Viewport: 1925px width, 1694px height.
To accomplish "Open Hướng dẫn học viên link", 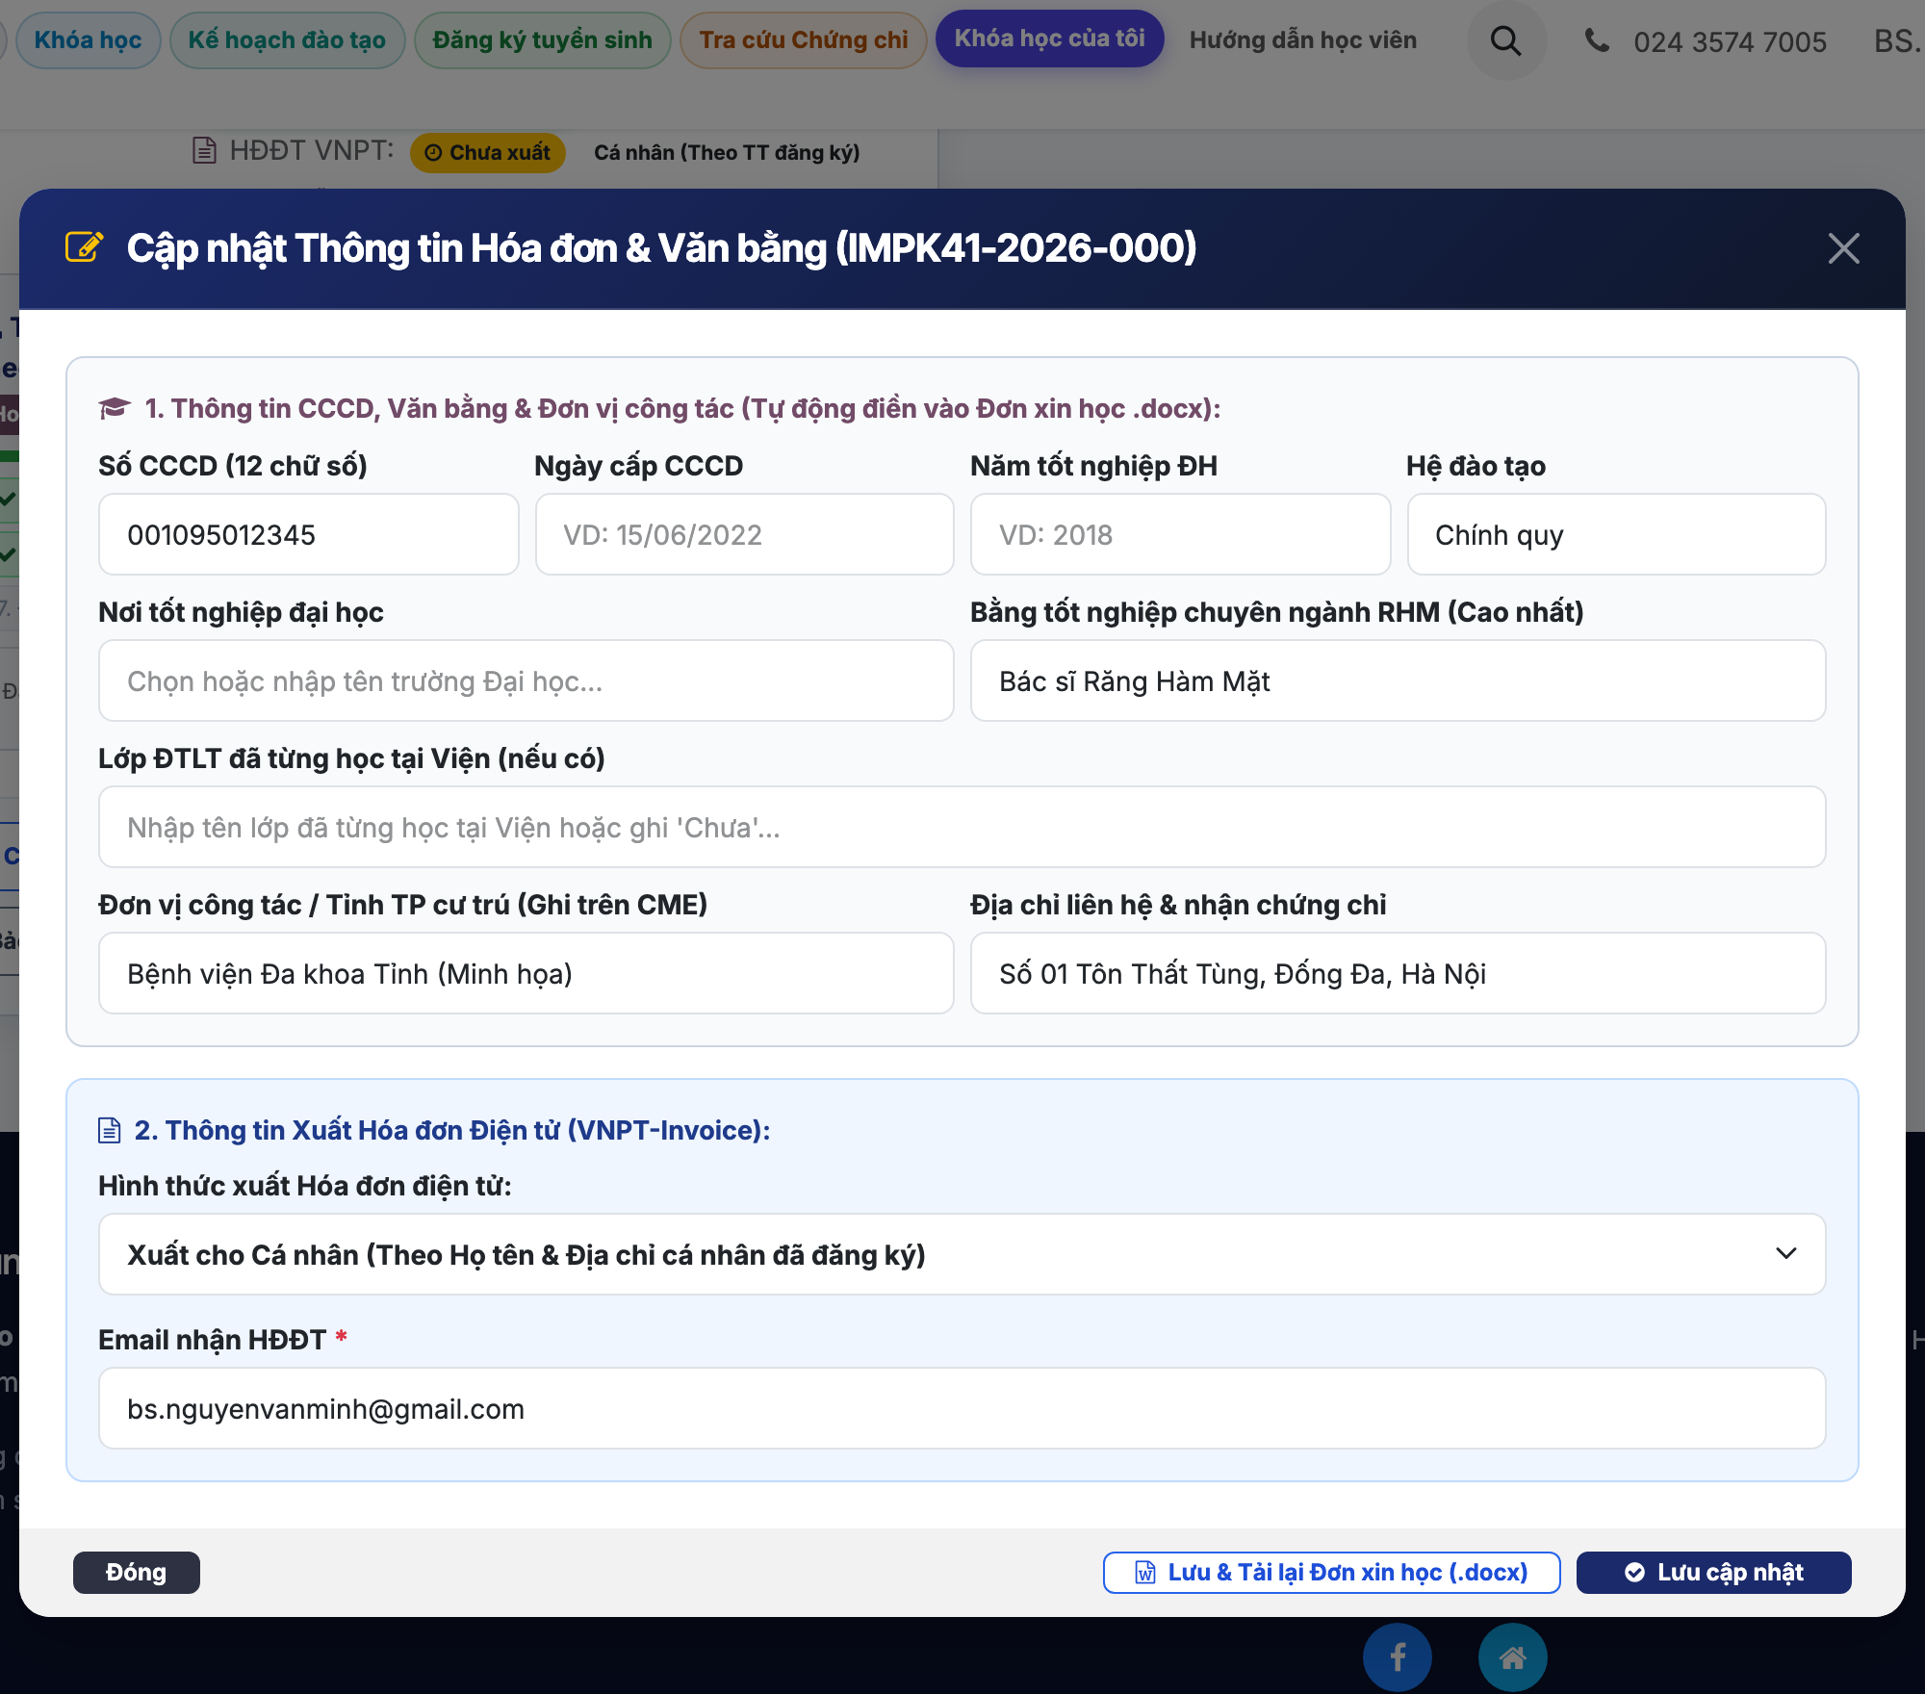I will coord(1303,40).
